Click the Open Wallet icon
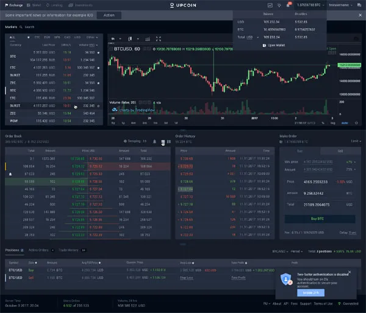Image resolution: width=366 pixels, height=313 pixels. [x=264, y=45]
